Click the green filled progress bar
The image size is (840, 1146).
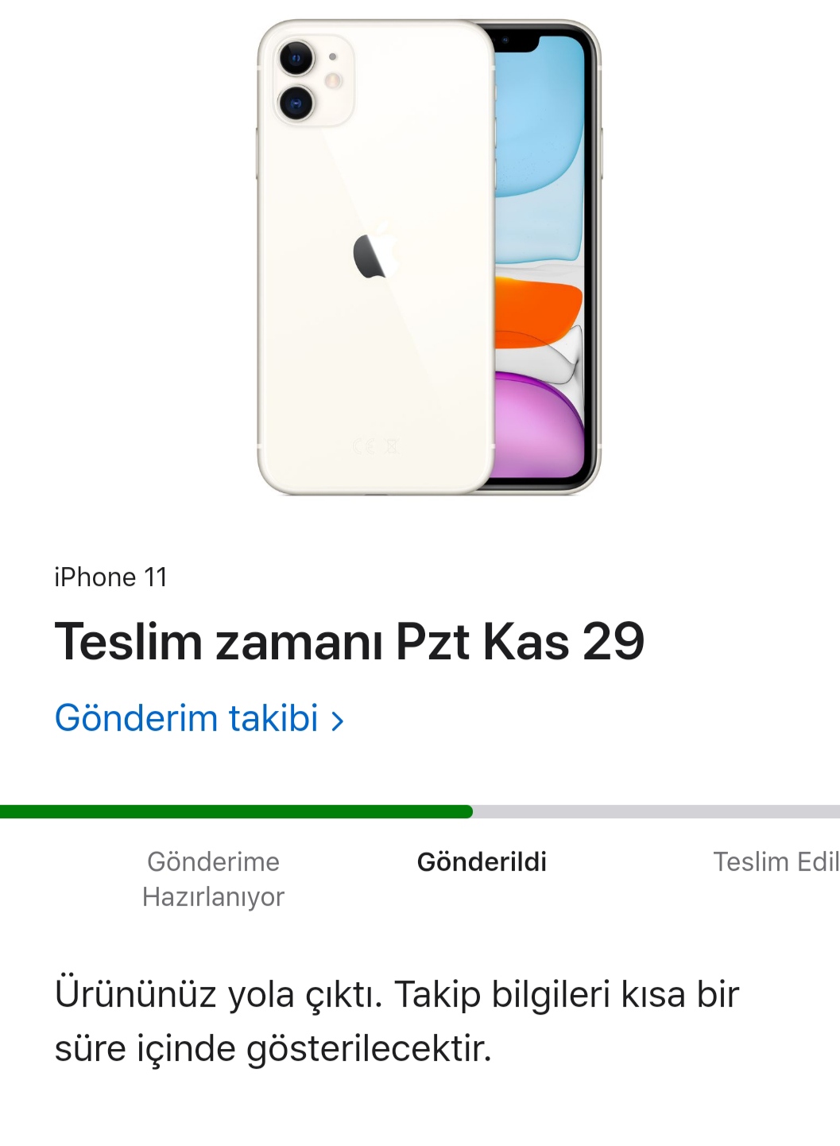pyautogui.click(x=236, y=812)
